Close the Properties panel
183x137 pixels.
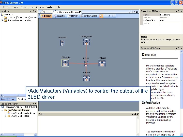[x=181, y=11]
